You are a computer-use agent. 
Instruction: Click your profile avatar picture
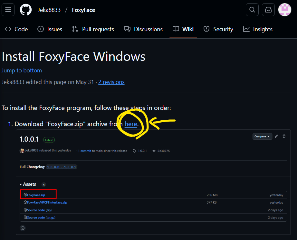coord(284,9)
